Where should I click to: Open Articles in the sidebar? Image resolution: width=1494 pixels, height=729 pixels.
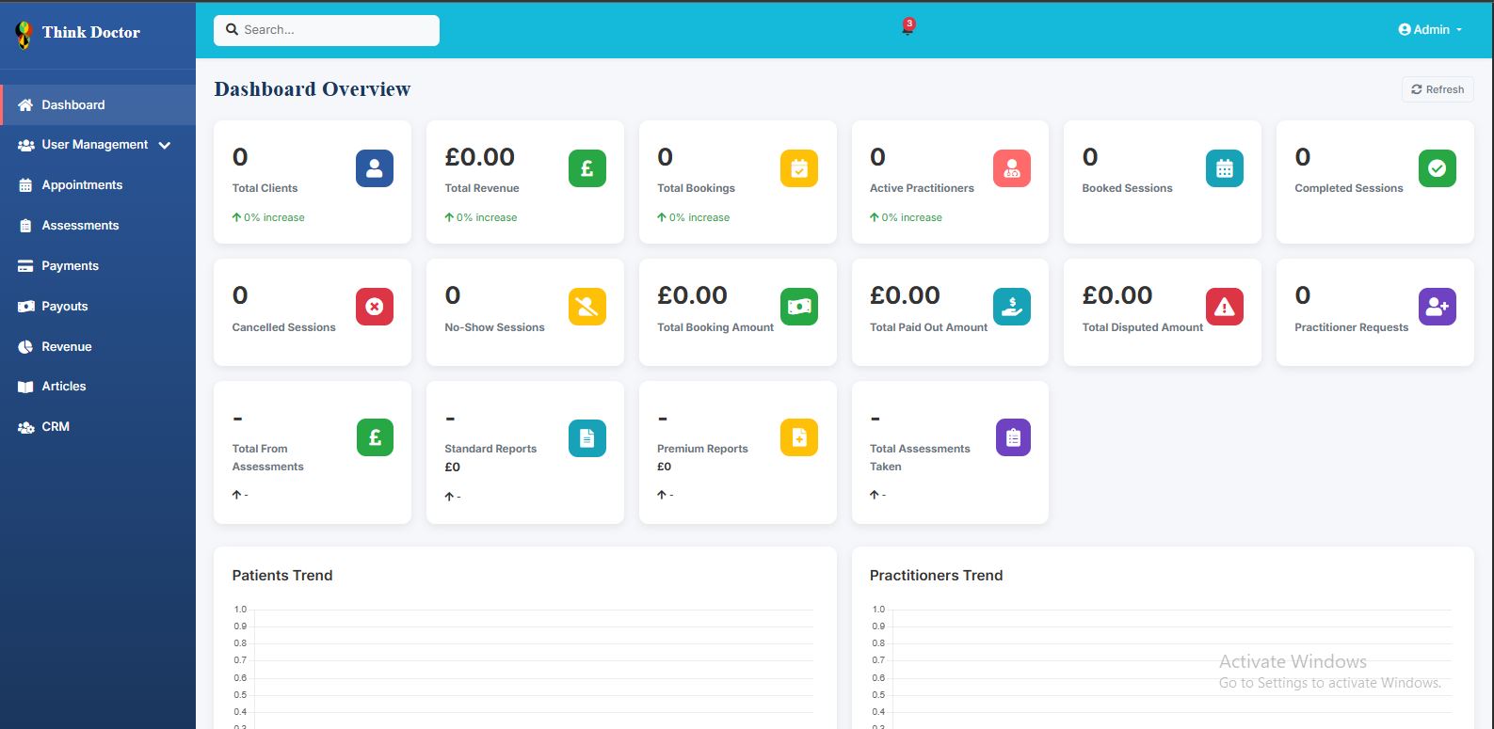98,387
